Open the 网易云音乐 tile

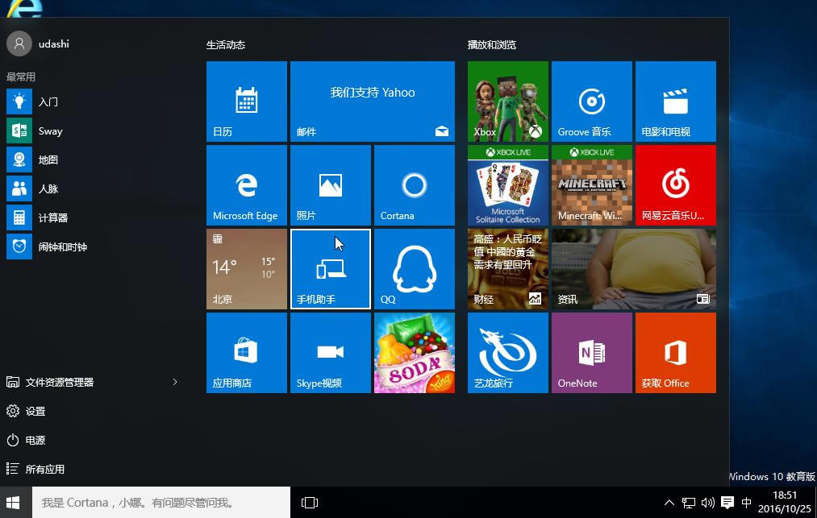pyautogui.click(x=676, y=185)
